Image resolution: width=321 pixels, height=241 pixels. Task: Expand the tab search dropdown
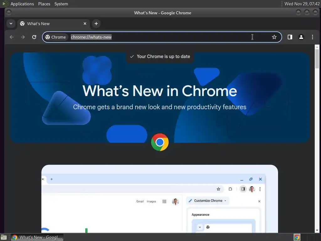point(11,24)
